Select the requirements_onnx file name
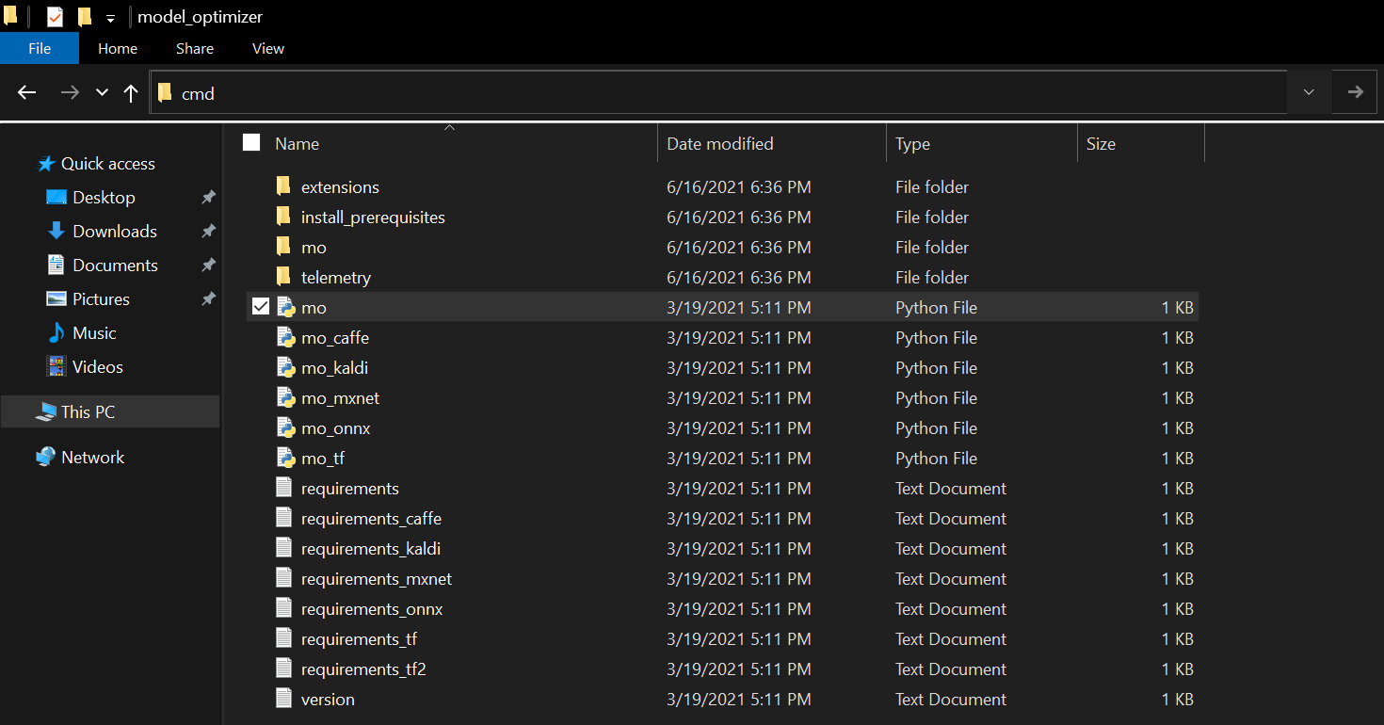Screen dimensions: 1384x725 [372, 608]
